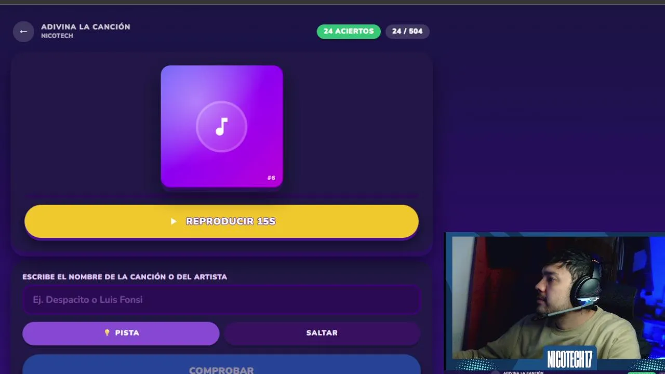This screenshot has width=665, height=374.
Task: Request a hint with the Pista button
Action: pyautogui.click(x=121, y=333)
